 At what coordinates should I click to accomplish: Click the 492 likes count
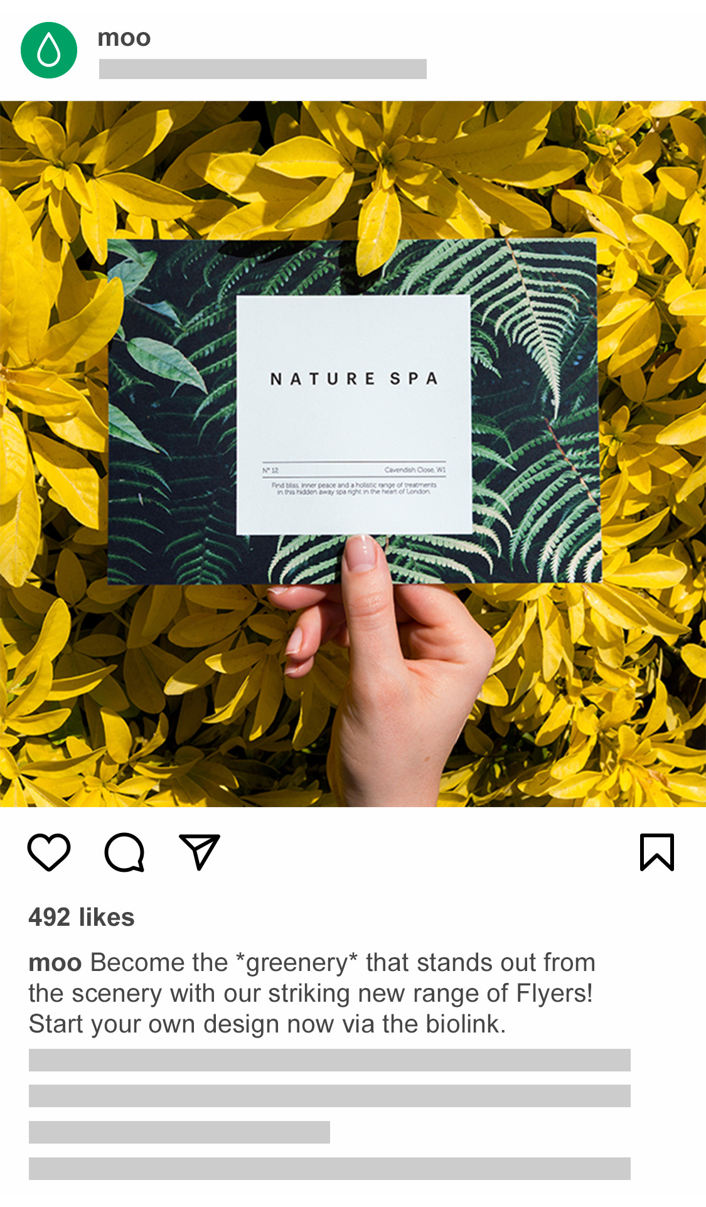[82, 917]
